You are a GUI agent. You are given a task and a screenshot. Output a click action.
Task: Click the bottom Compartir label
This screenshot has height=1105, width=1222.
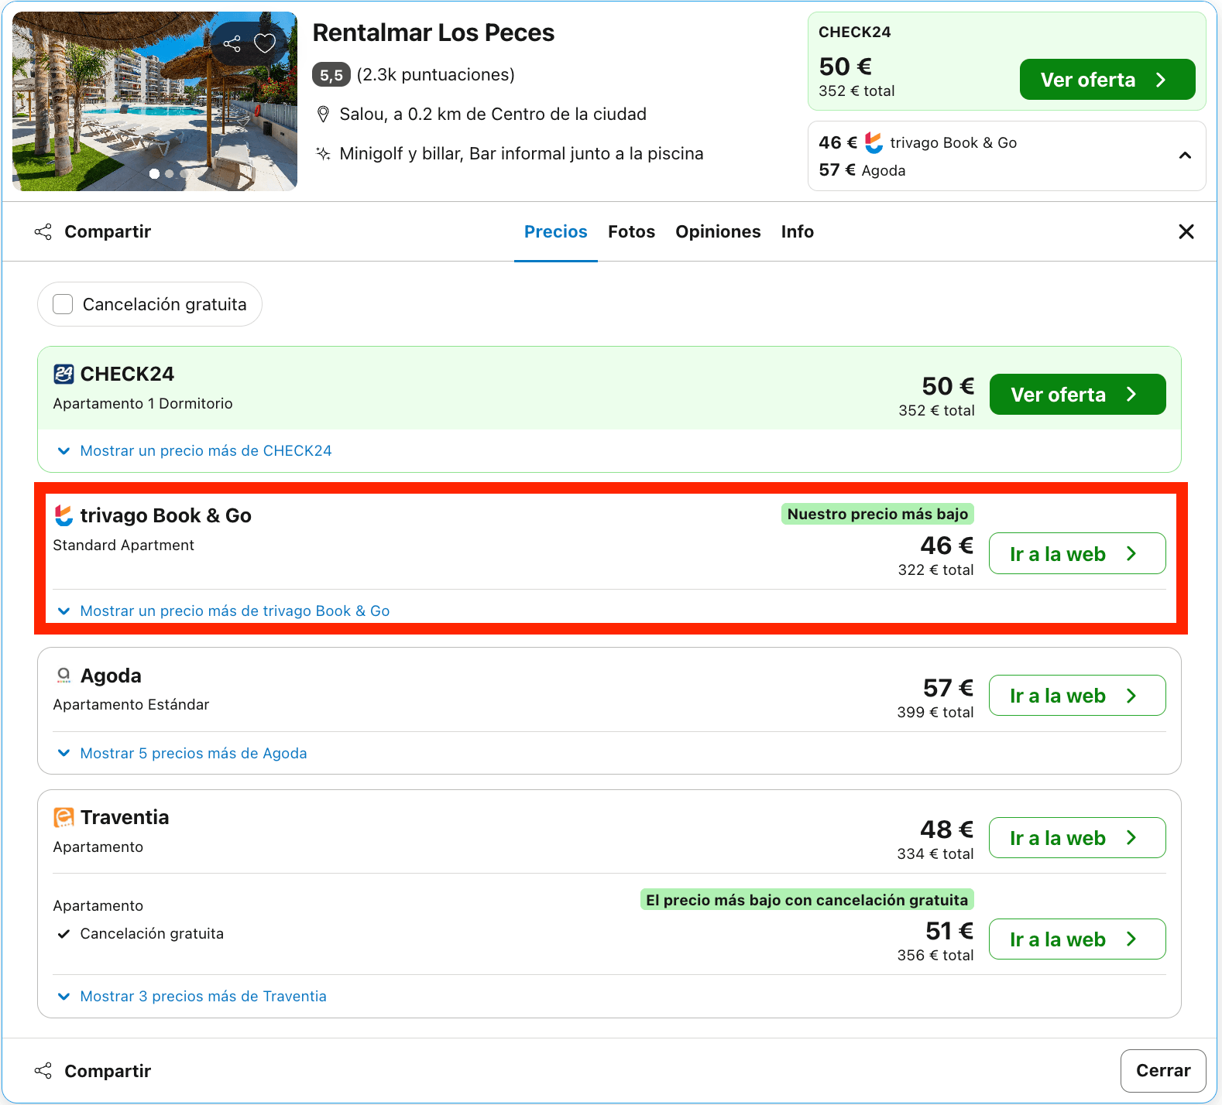click(x=108, y=1071)
